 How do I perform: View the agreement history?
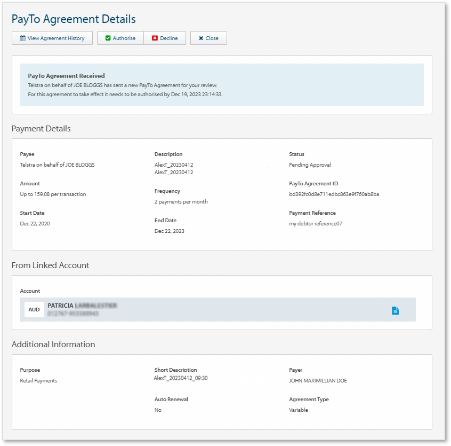(x=52, y=38)
